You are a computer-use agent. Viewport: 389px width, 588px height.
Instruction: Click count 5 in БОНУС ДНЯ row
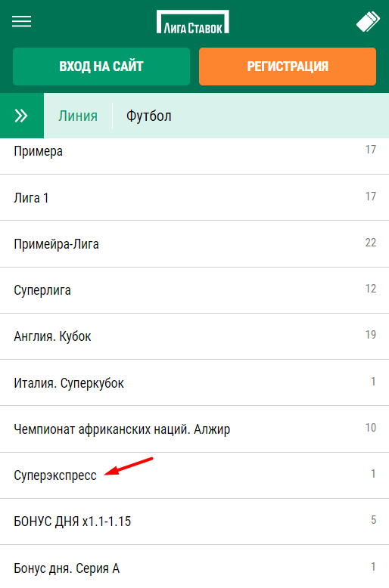[x=373, y=520]
